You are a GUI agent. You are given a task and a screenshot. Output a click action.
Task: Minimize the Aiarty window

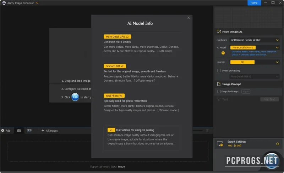click(266, 3)
